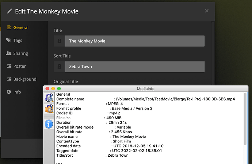Open the Info section

(14, 92)
